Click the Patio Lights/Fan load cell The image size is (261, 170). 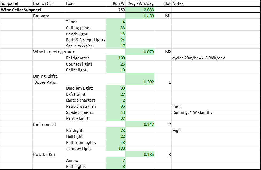pos(81,106)
